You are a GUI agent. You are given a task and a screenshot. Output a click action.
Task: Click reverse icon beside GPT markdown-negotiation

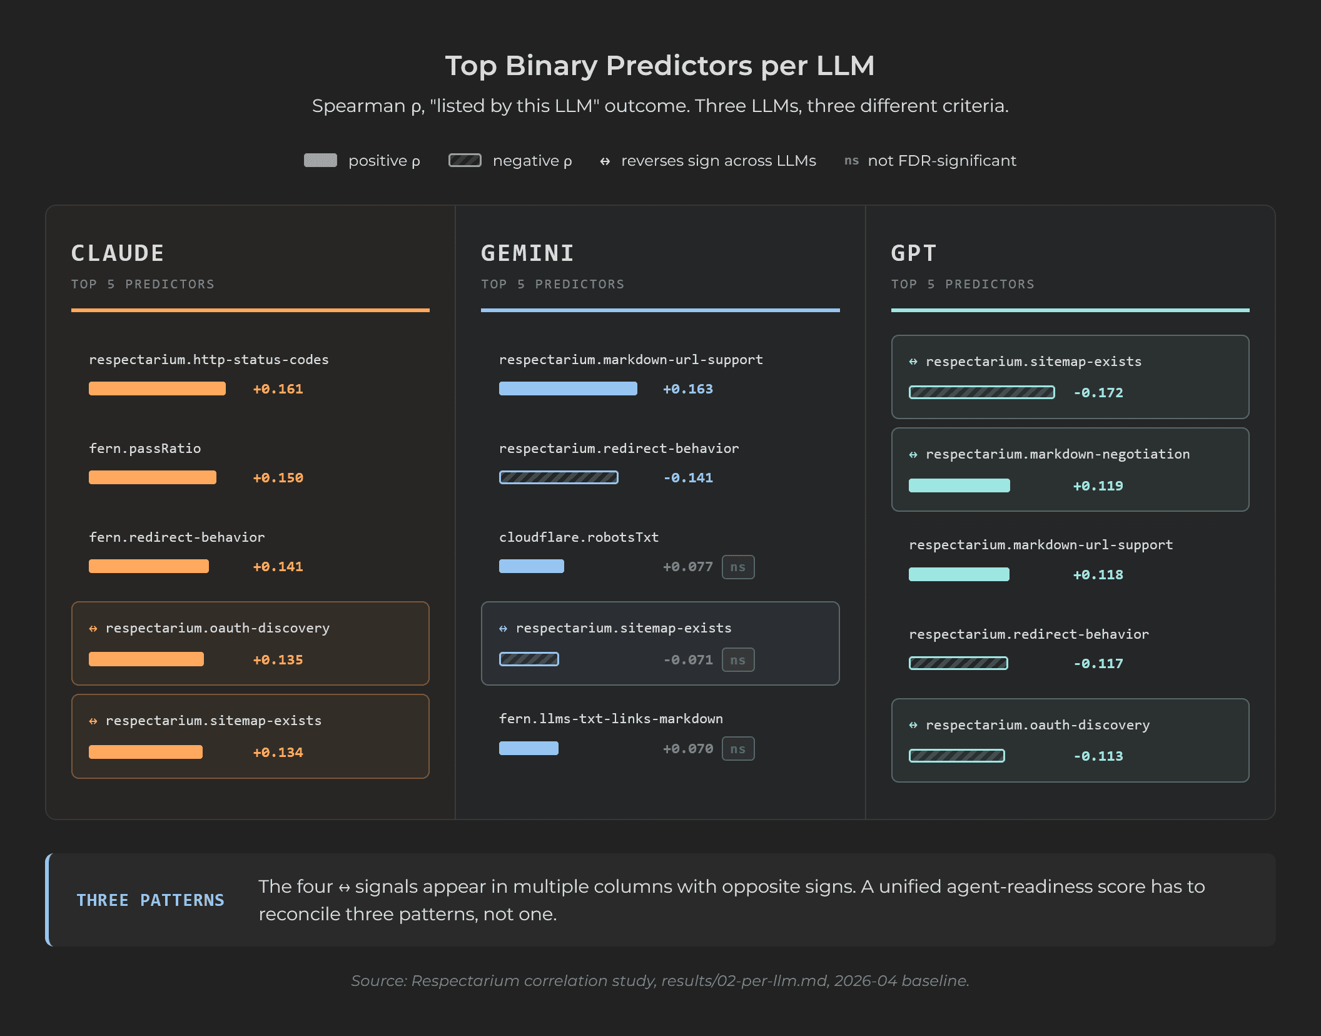pyautogui.click(x=913, y=455)
